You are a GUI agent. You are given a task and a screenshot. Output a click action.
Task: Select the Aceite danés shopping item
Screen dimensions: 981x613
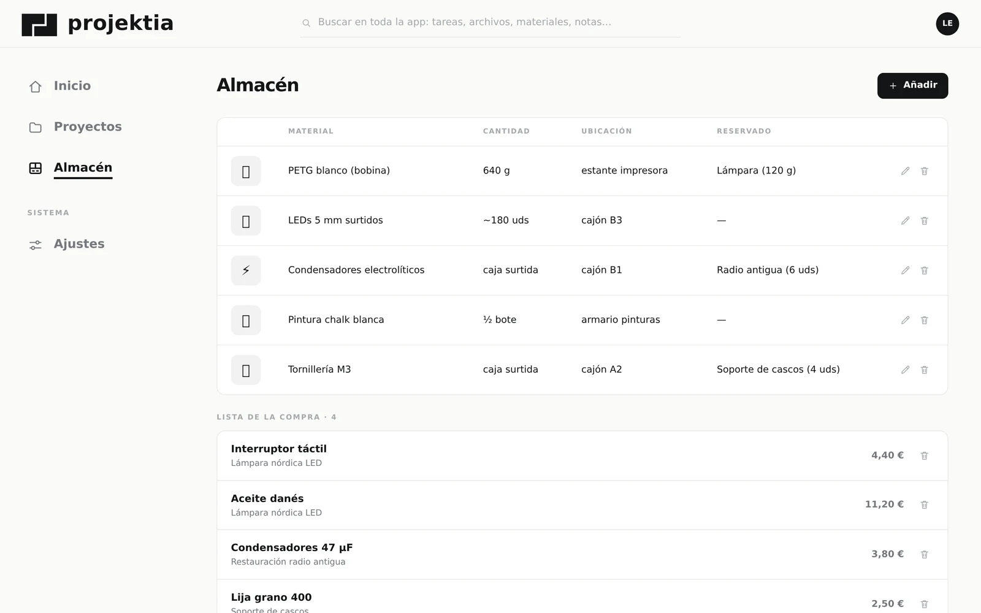coord(582,505)
